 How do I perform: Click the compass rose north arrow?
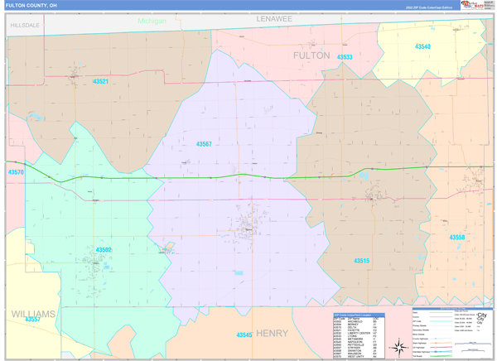coord(400,346)
